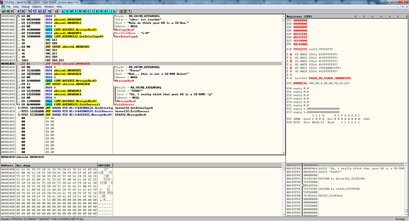Click the Address column header in dump
Viewport: 409px width, 221px height.
7,165
